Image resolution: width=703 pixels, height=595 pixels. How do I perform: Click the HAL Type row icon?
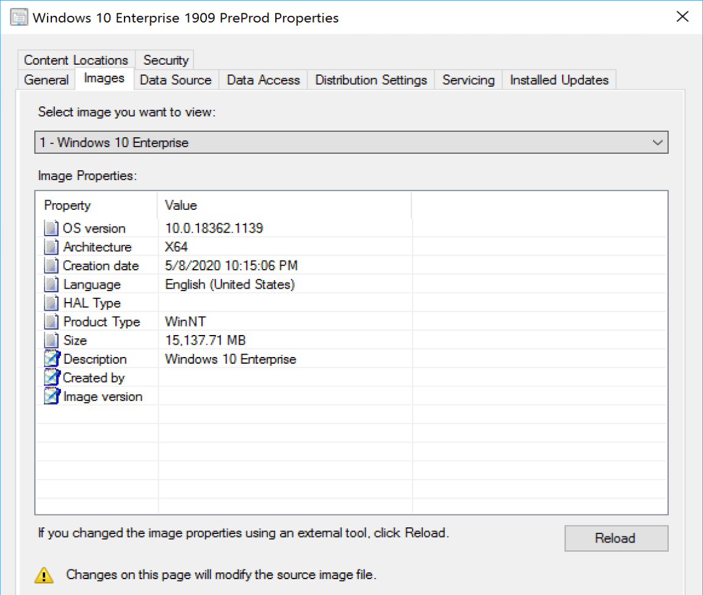(x=52, y=303)
